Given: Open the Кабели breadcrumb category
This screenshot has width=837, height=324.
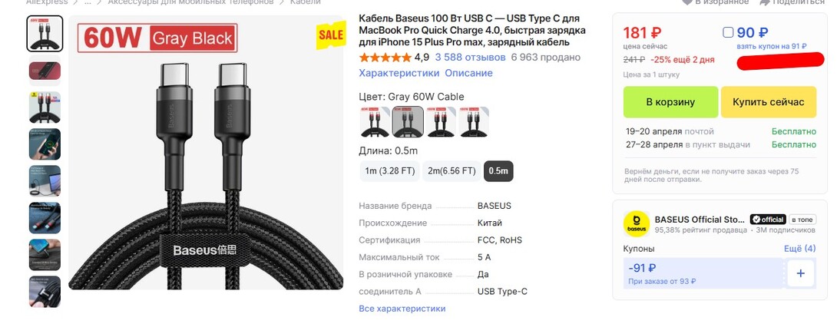Looking at the screenshot, I should pos(306,2).
